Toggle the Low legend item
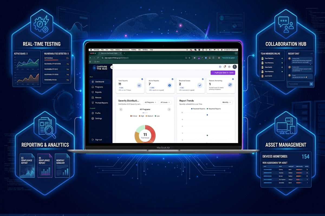The image size is (325, 216). click(x=157, y=116)
